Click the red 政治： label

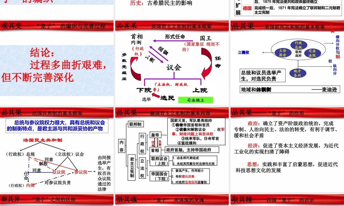click(254, 123)
